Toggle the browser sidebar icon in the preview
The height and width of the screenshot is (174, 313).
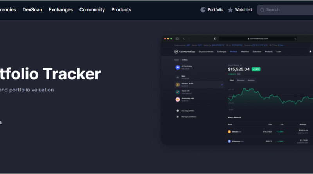click(x=177, y=39)
